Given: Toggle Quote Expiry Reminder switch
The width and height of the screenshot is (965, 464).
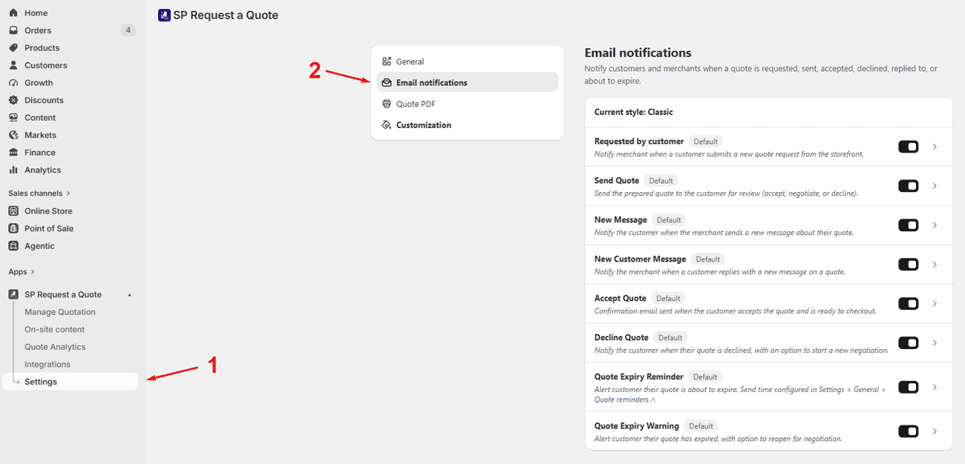Looking at the screenshot, I should 909,387.
